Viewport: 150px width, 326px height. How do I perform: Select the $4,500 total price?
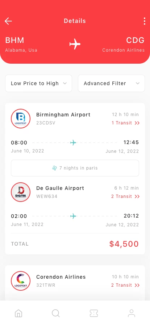click(124, 244)
